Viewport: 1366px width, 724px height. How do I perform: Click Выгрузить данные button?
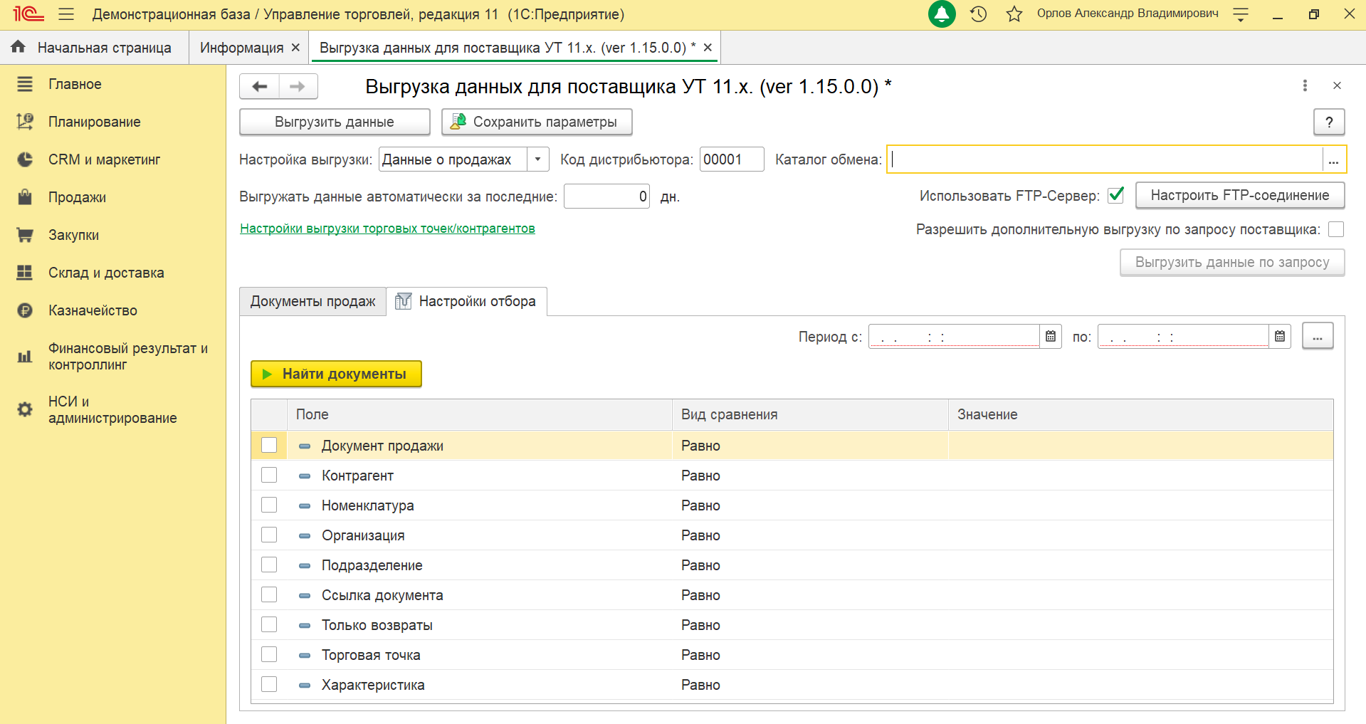[335, 122]
